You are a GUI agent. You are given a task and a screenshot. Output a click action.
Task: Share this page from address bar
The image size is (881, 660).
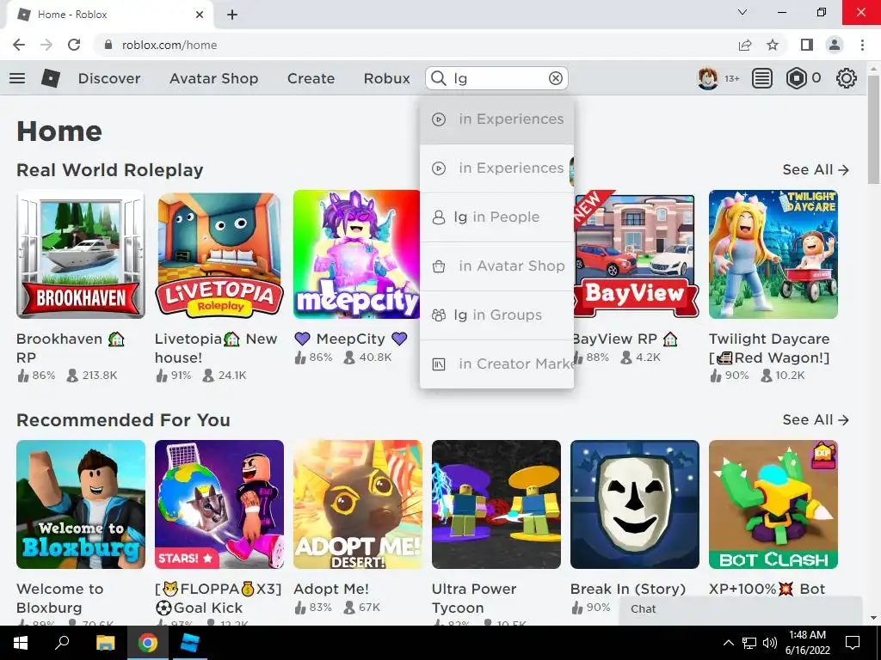(745, 45)
